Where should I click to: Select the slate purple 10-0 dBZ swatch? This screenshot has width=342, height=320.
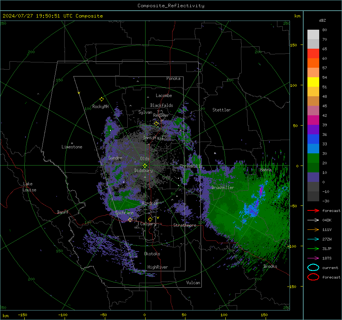[x=313, y=177]
